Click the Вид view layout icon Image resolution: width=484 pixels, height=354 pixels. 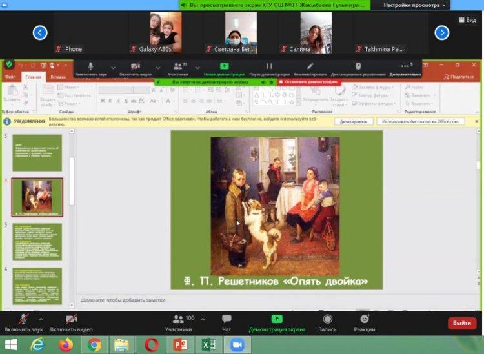click(x=466, y=20)
